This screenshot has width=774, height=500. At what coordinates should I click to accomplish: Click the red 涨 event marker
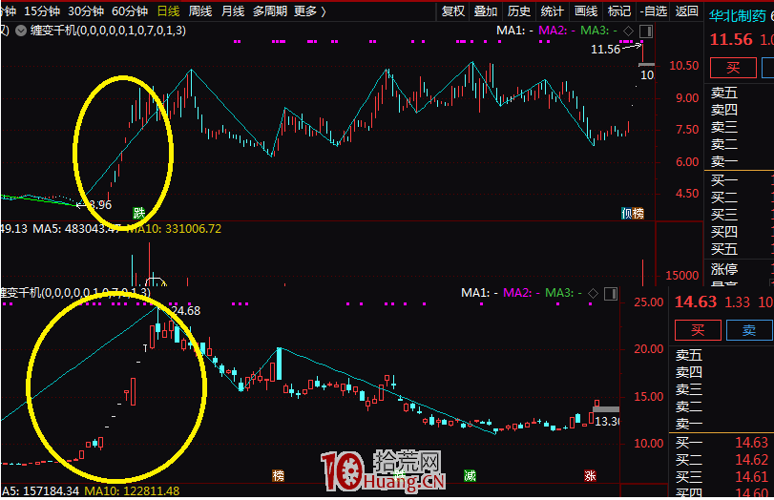(590, 476)
